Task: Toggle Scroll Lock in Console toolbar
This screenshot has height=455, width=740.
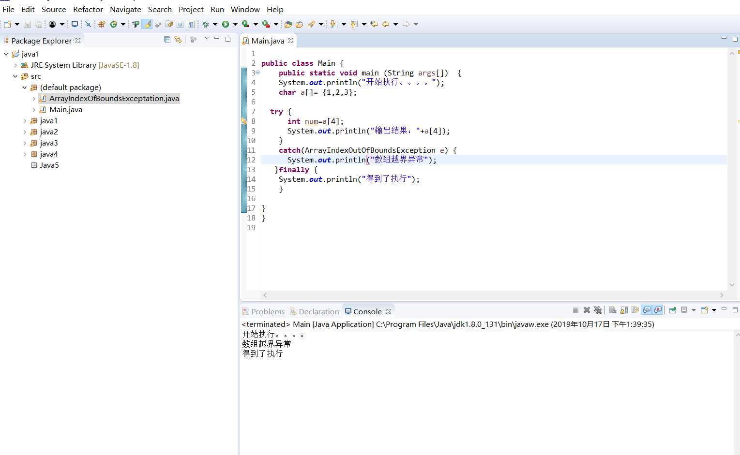Action: [624, 310]
